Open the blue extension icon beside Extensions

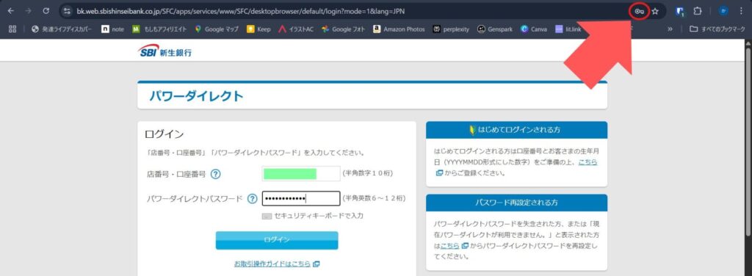pos(679,12)
